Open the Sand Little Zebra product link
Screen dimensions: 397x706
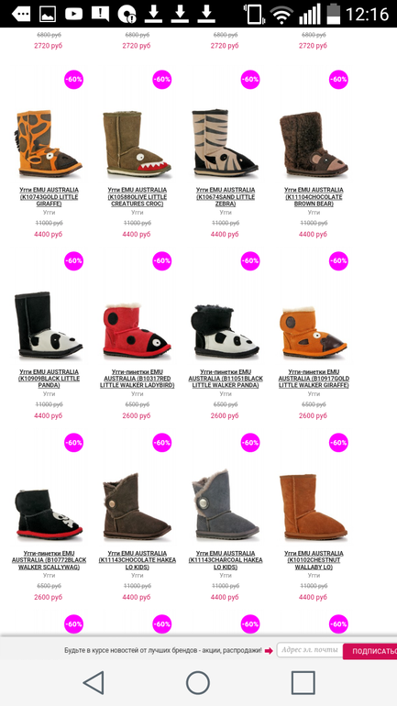[226, 197]
